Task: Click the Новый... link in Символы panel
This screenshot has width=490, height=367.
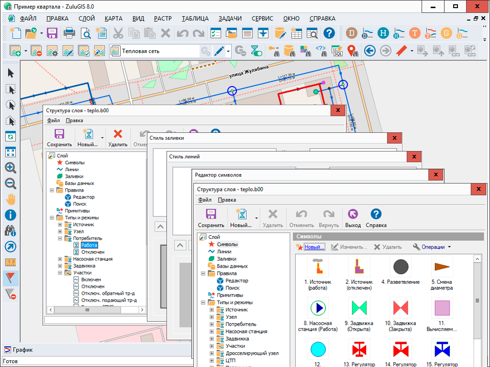Action: [x=314, y=247]
